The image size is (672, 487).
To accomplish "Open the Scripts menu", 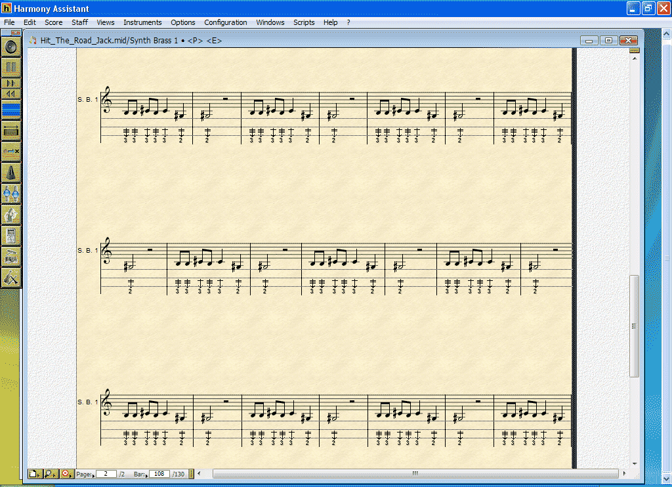I will click(x=304, y=22).
